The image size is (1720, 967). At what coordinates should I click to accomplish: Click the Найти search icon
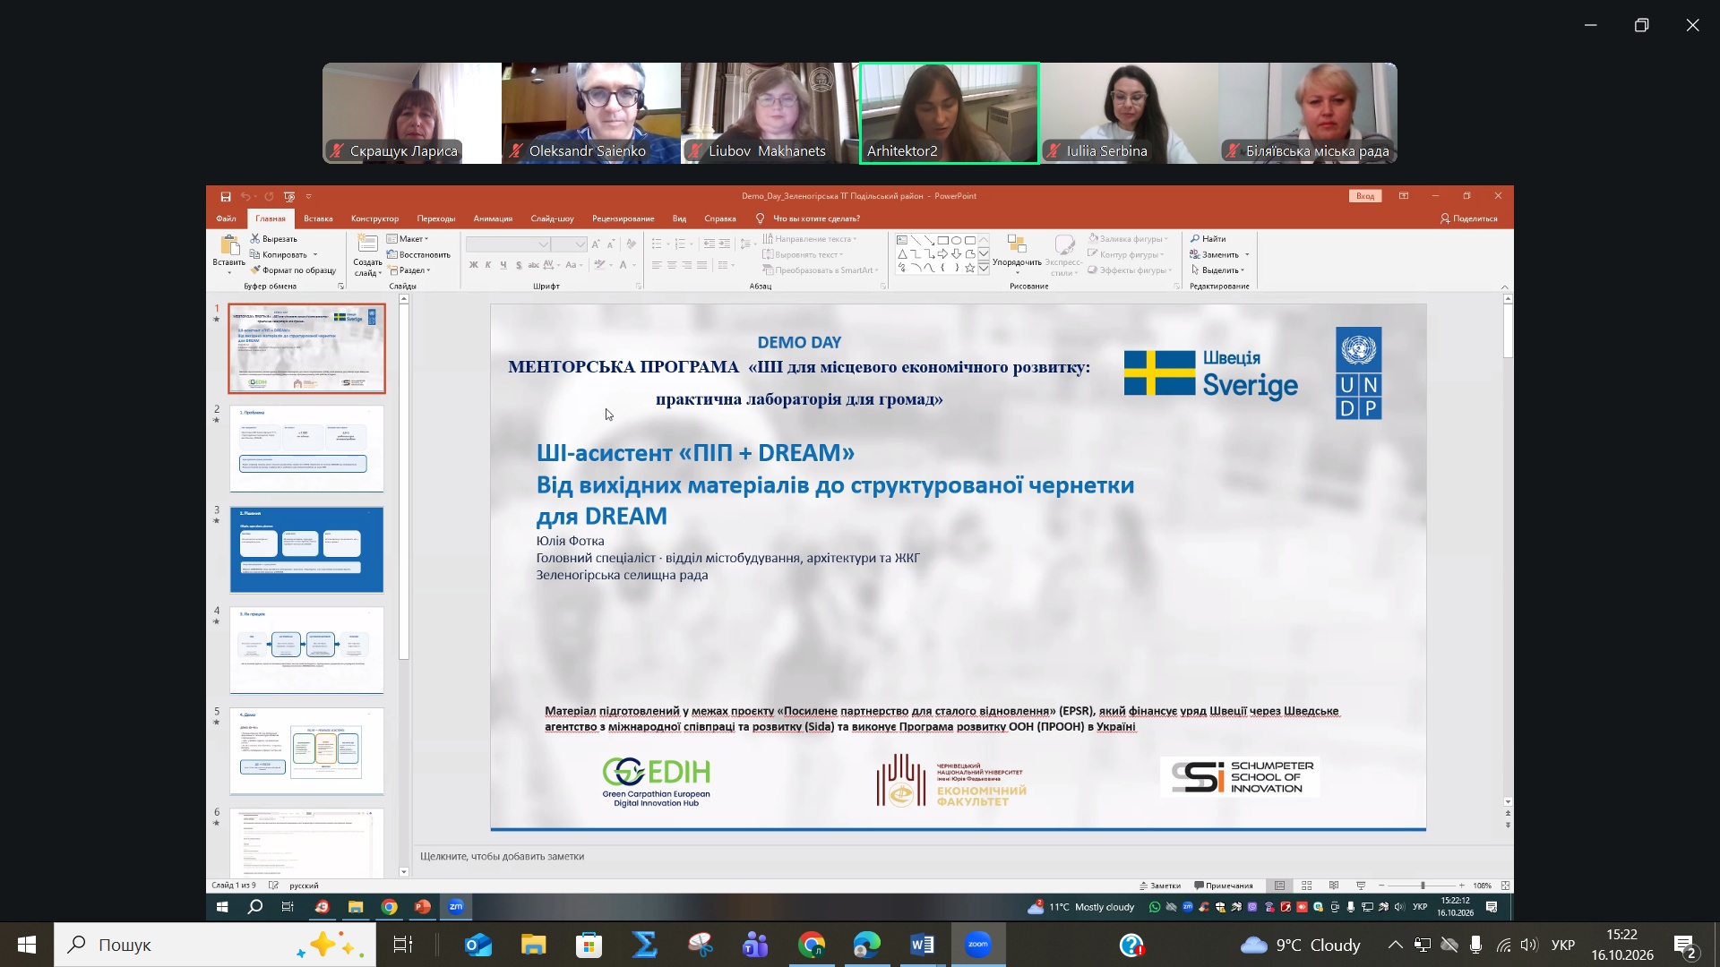[1195, 239]
